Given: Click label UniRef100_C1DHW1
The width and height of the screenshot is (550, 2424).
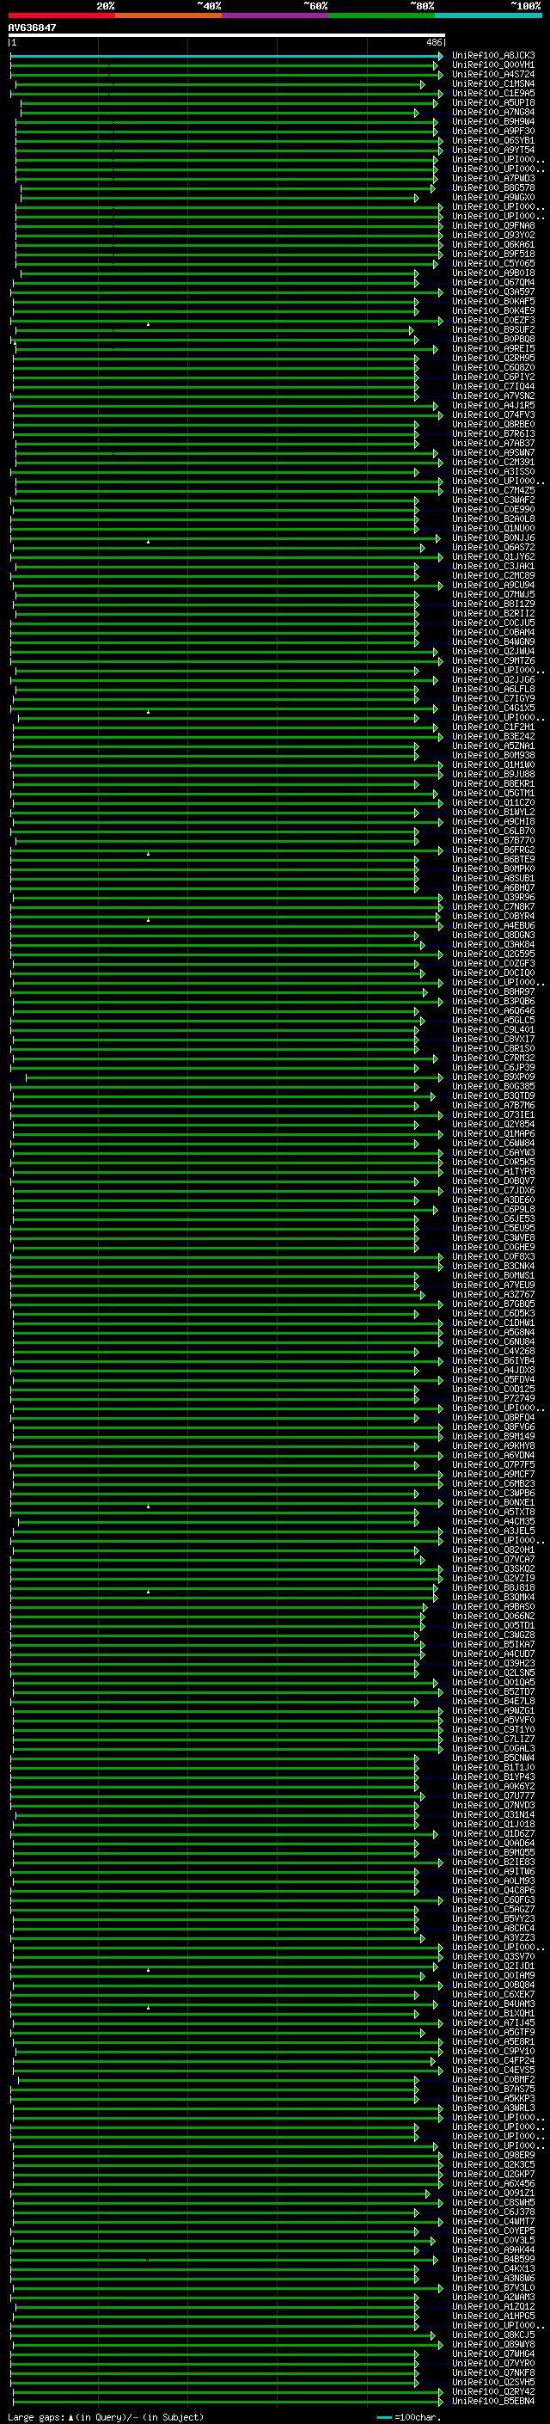Looking at the screenshot, I should point(493,1323).
